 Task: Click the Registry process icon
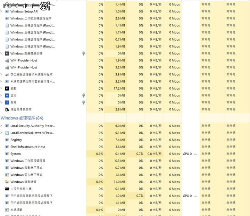pyautogui.click(x=7, y=140)
